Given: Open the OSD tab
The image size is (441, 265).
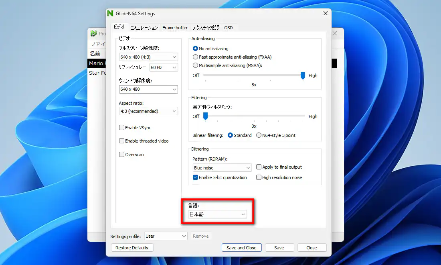Looking at the screenshot, I should click(229, 28).
